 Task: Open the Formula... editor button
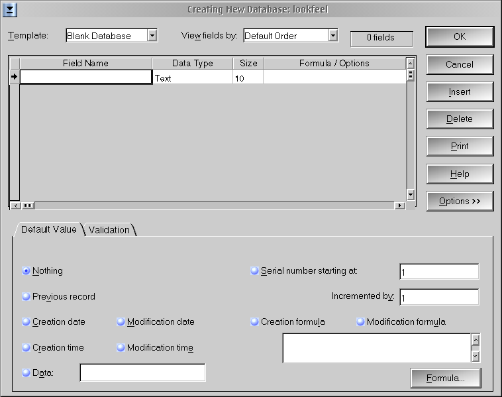pos(446,378)
